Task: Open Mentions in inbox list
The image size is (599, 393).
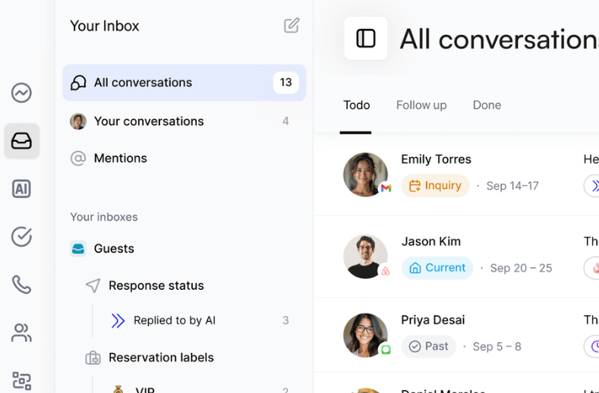Action: 184,158
